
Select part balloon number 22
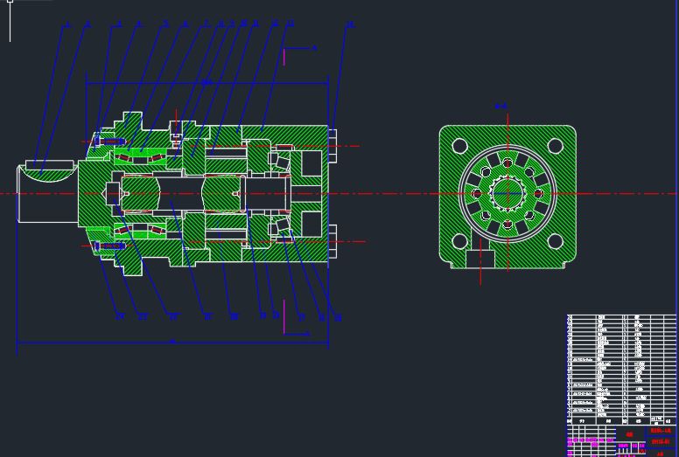pyautogui.click(x=173, y=317)
